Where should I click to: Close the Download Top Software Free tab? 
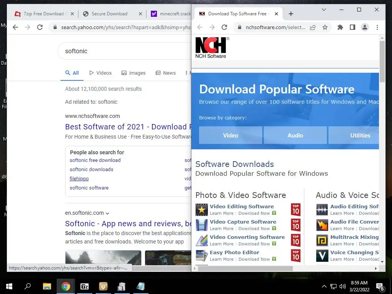point(276,14)
